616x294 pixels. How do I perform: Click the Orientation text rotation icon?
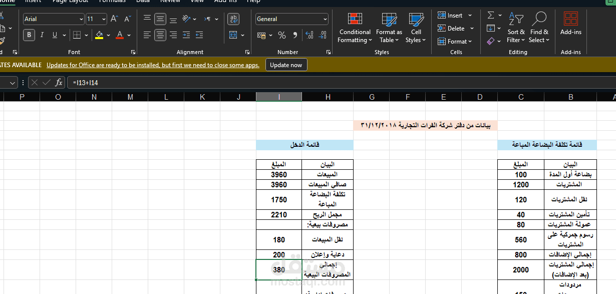(x=186, y=19)
